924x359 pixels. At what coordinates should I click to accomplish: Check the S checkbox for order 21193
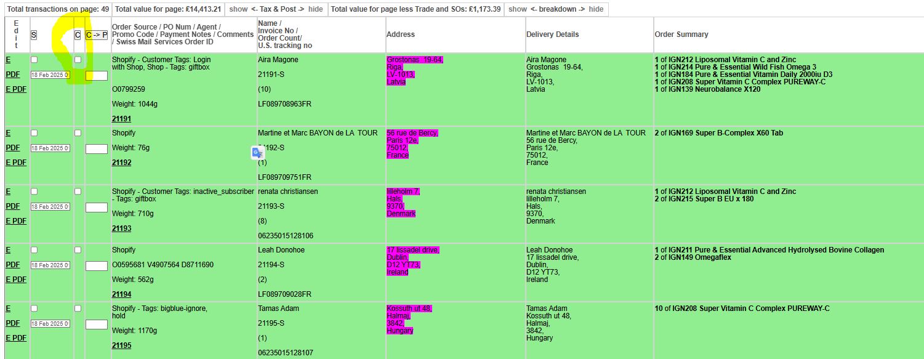[34, 192]
